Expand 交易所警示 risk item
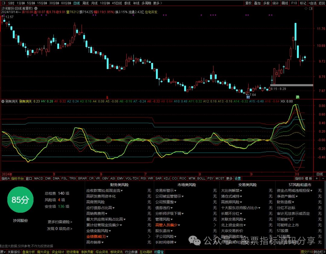 166,190
